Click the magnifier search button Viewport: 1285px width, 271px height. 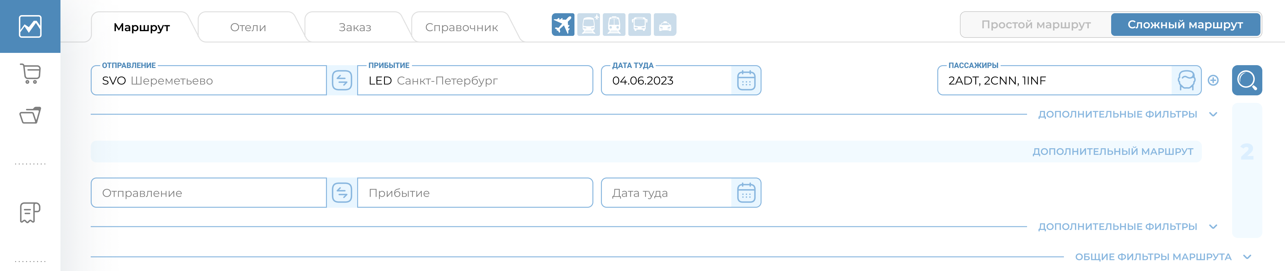click(1246, 80)
